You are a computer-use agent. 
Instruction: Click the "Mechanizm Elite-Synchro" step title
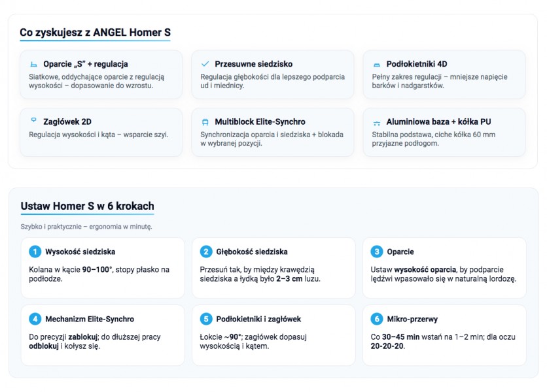(90, 319)
